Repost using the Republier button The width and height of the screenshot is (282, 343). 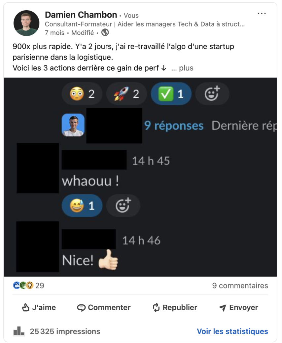(175, 308)
